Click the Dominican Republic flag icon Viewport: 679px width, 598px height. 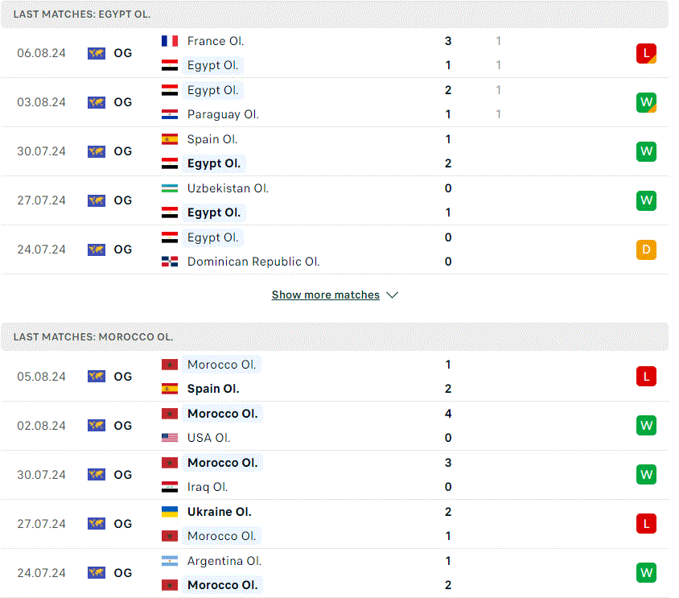point(169,262)
